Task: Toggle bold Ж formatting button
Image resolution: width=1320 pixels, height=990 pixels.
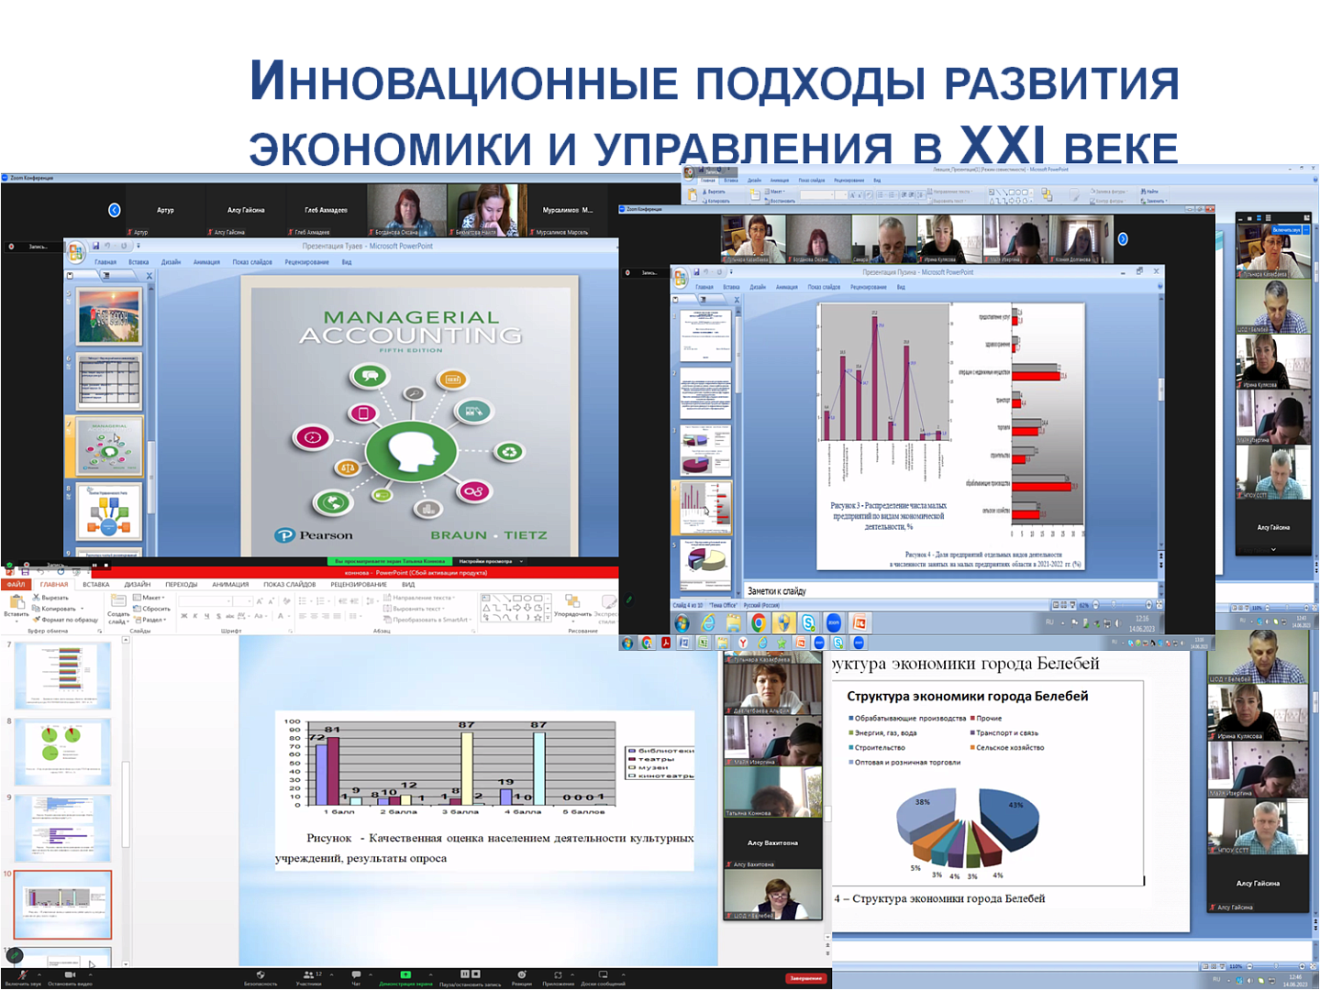Action: click(183, 616)
